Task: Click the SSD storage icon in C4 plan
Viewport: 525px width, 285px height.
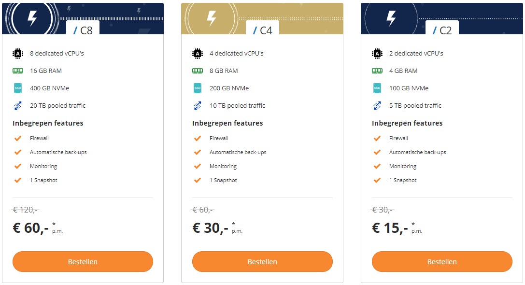Action: pos(198,88)
